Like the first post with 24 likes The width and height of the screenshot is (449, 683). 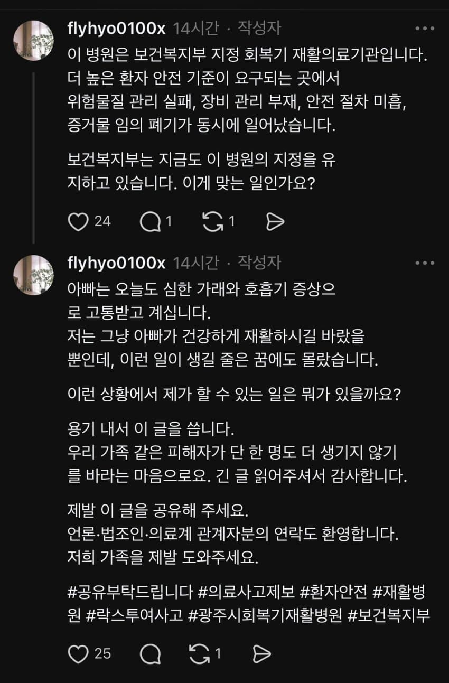tap(78, 222)
